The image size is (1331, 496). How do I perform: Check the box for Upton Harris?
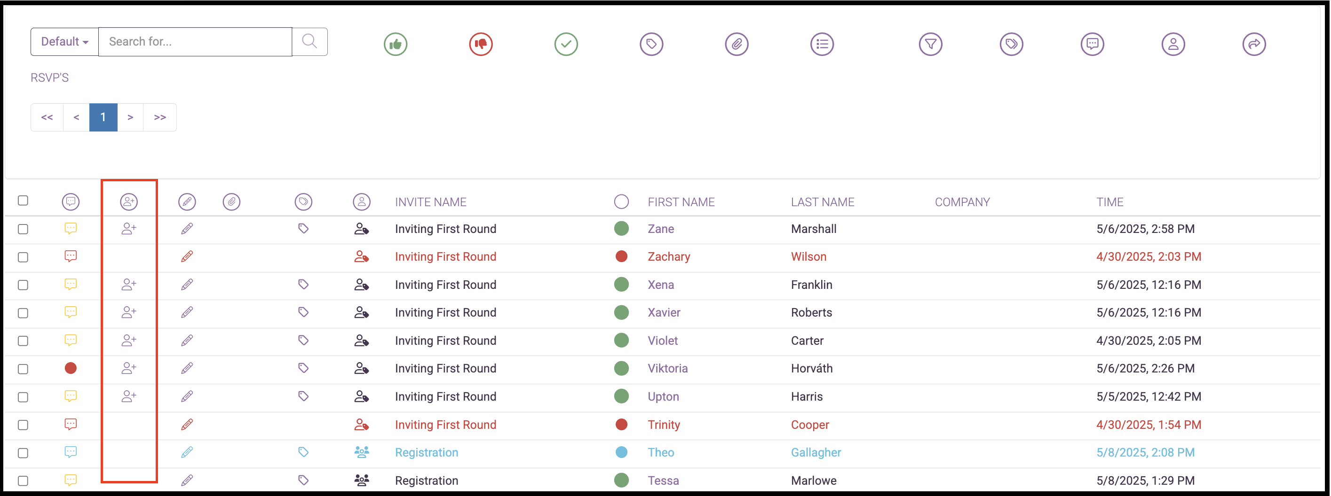coord(23,397)
